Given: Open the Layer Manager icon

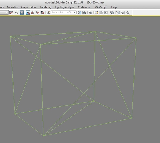Looking at the screenshot, I should click(90, 12).
